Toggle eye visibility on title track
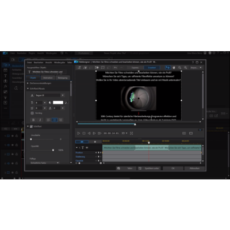Image resolution: width=230 pixels, height=230 pixels. pos(87,148)
